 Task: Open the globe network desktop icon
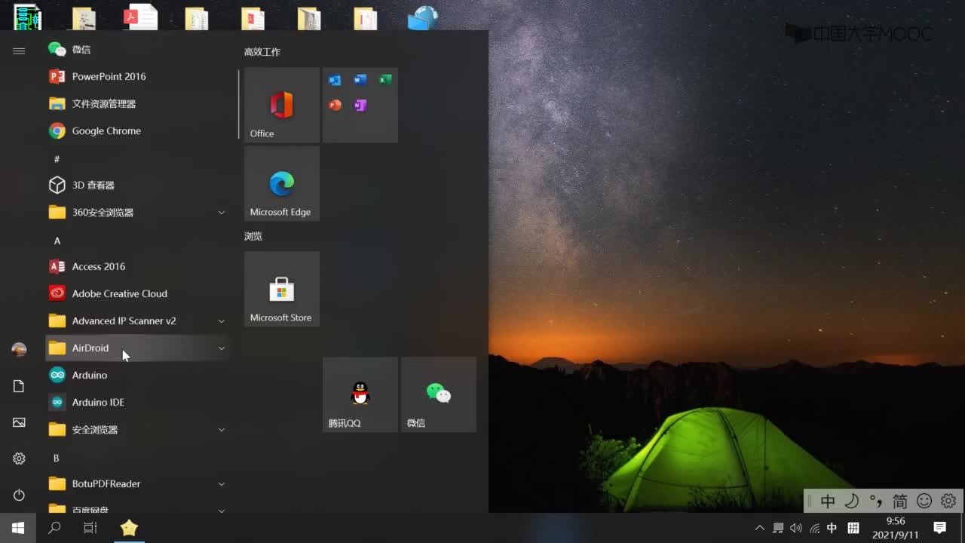(423, 17)
